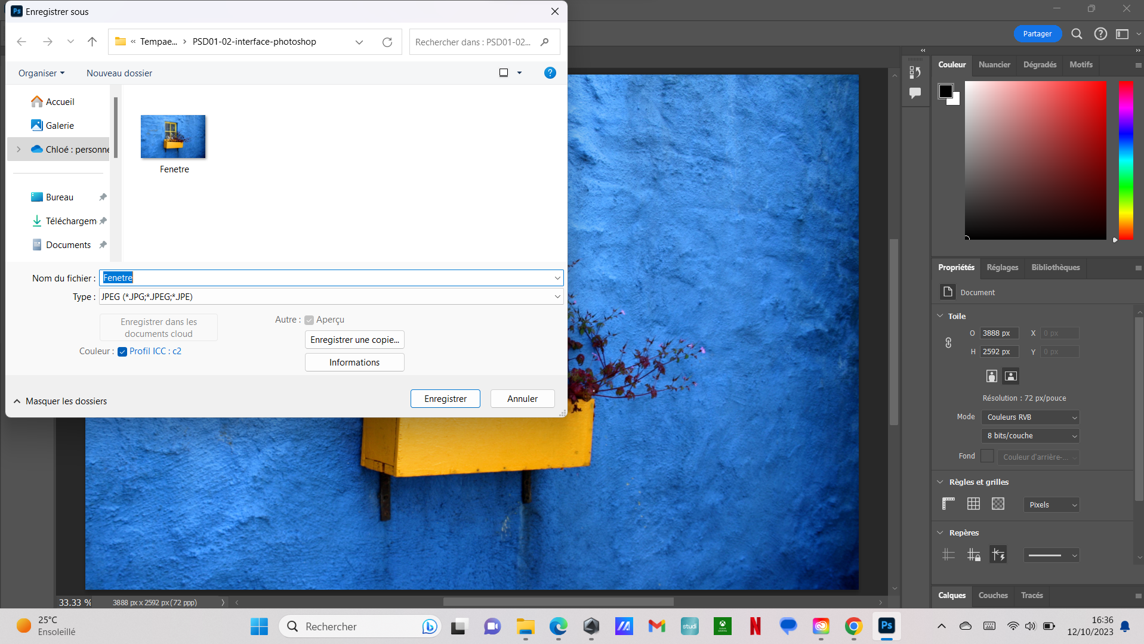Open the Couleurs RVB mode dropdown

click(x=1030, y=417)
